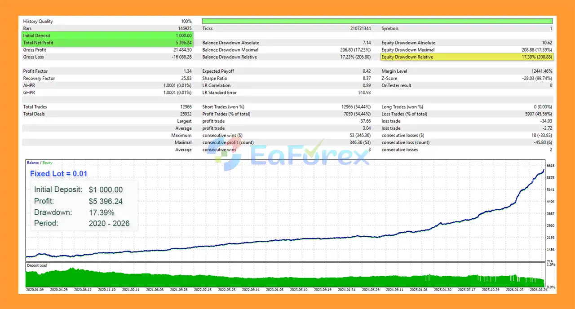
Task: Click the Balance legend label on chart
Action: click(32, 163)
